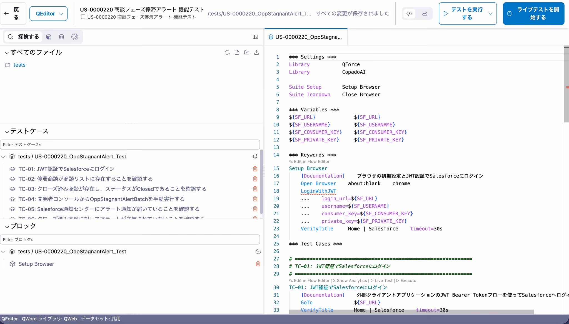Screen dimensions: 569x324
Task: Click the new folder icon
Action: 247,52
